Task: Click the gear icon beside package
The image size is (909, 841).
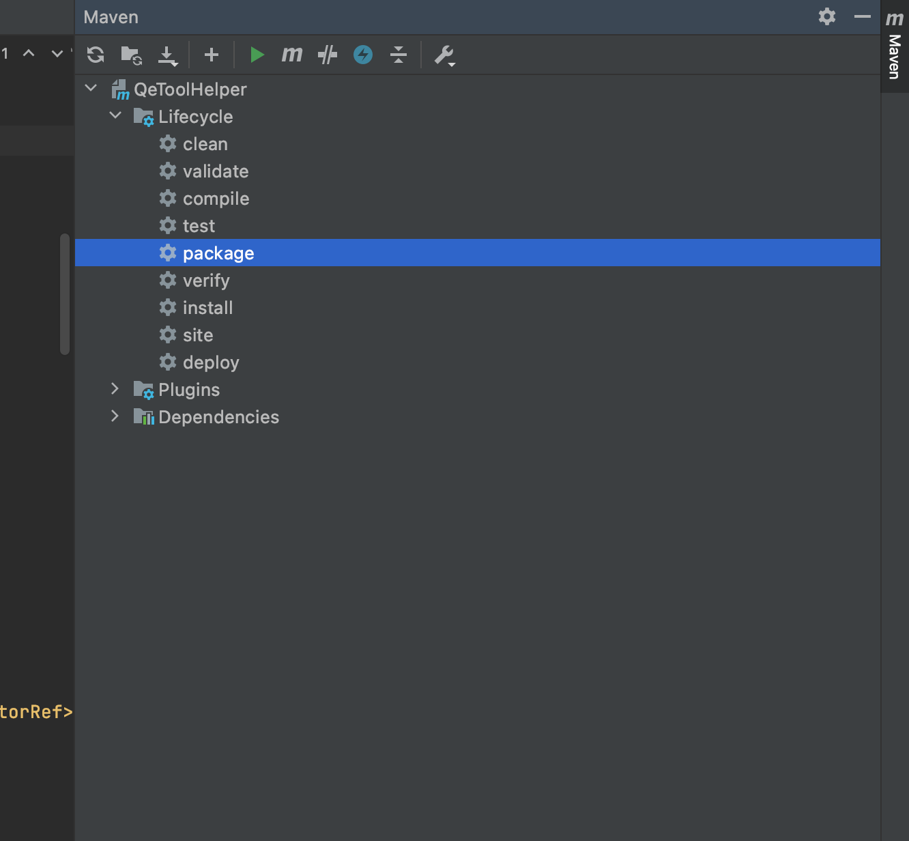Action: click(x=168, y=253)
